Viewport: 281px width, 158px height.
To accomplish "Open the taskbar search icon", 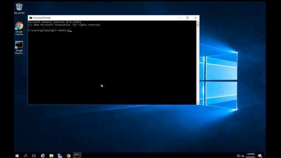I will (25, 155).
